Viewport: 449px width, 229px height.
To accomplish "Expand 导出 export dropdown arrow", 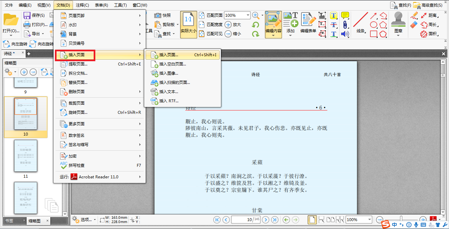I will pyautogui.click(x=43, y=34).
